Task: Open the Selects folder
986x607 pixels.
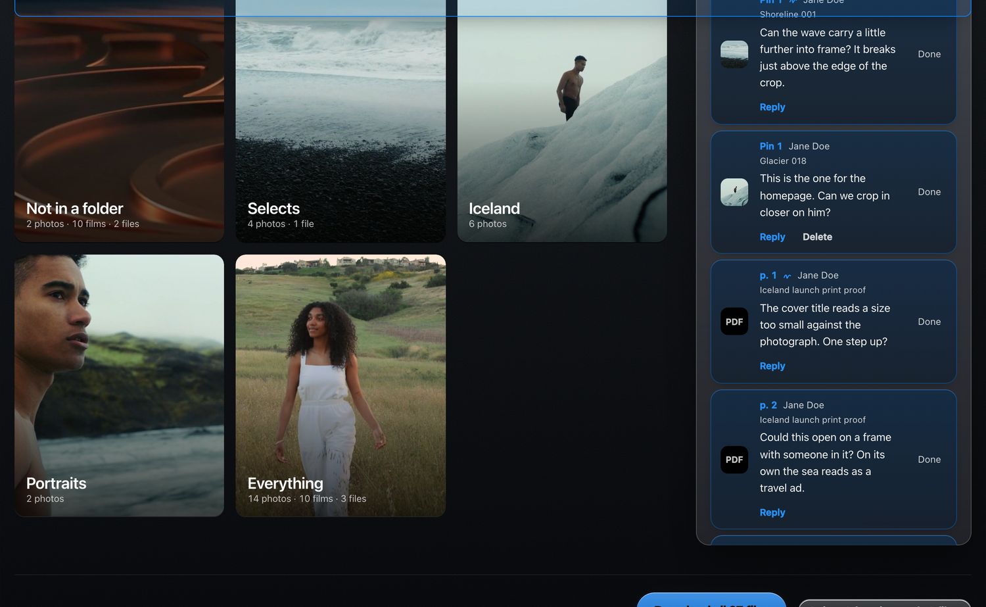Action: tap(340, 121)
